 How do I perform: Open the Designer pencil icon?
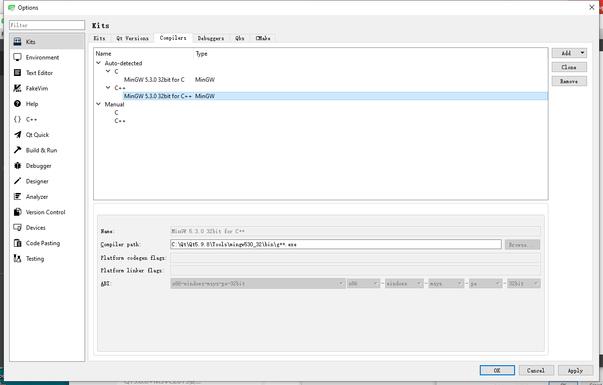tap(18, 181)
